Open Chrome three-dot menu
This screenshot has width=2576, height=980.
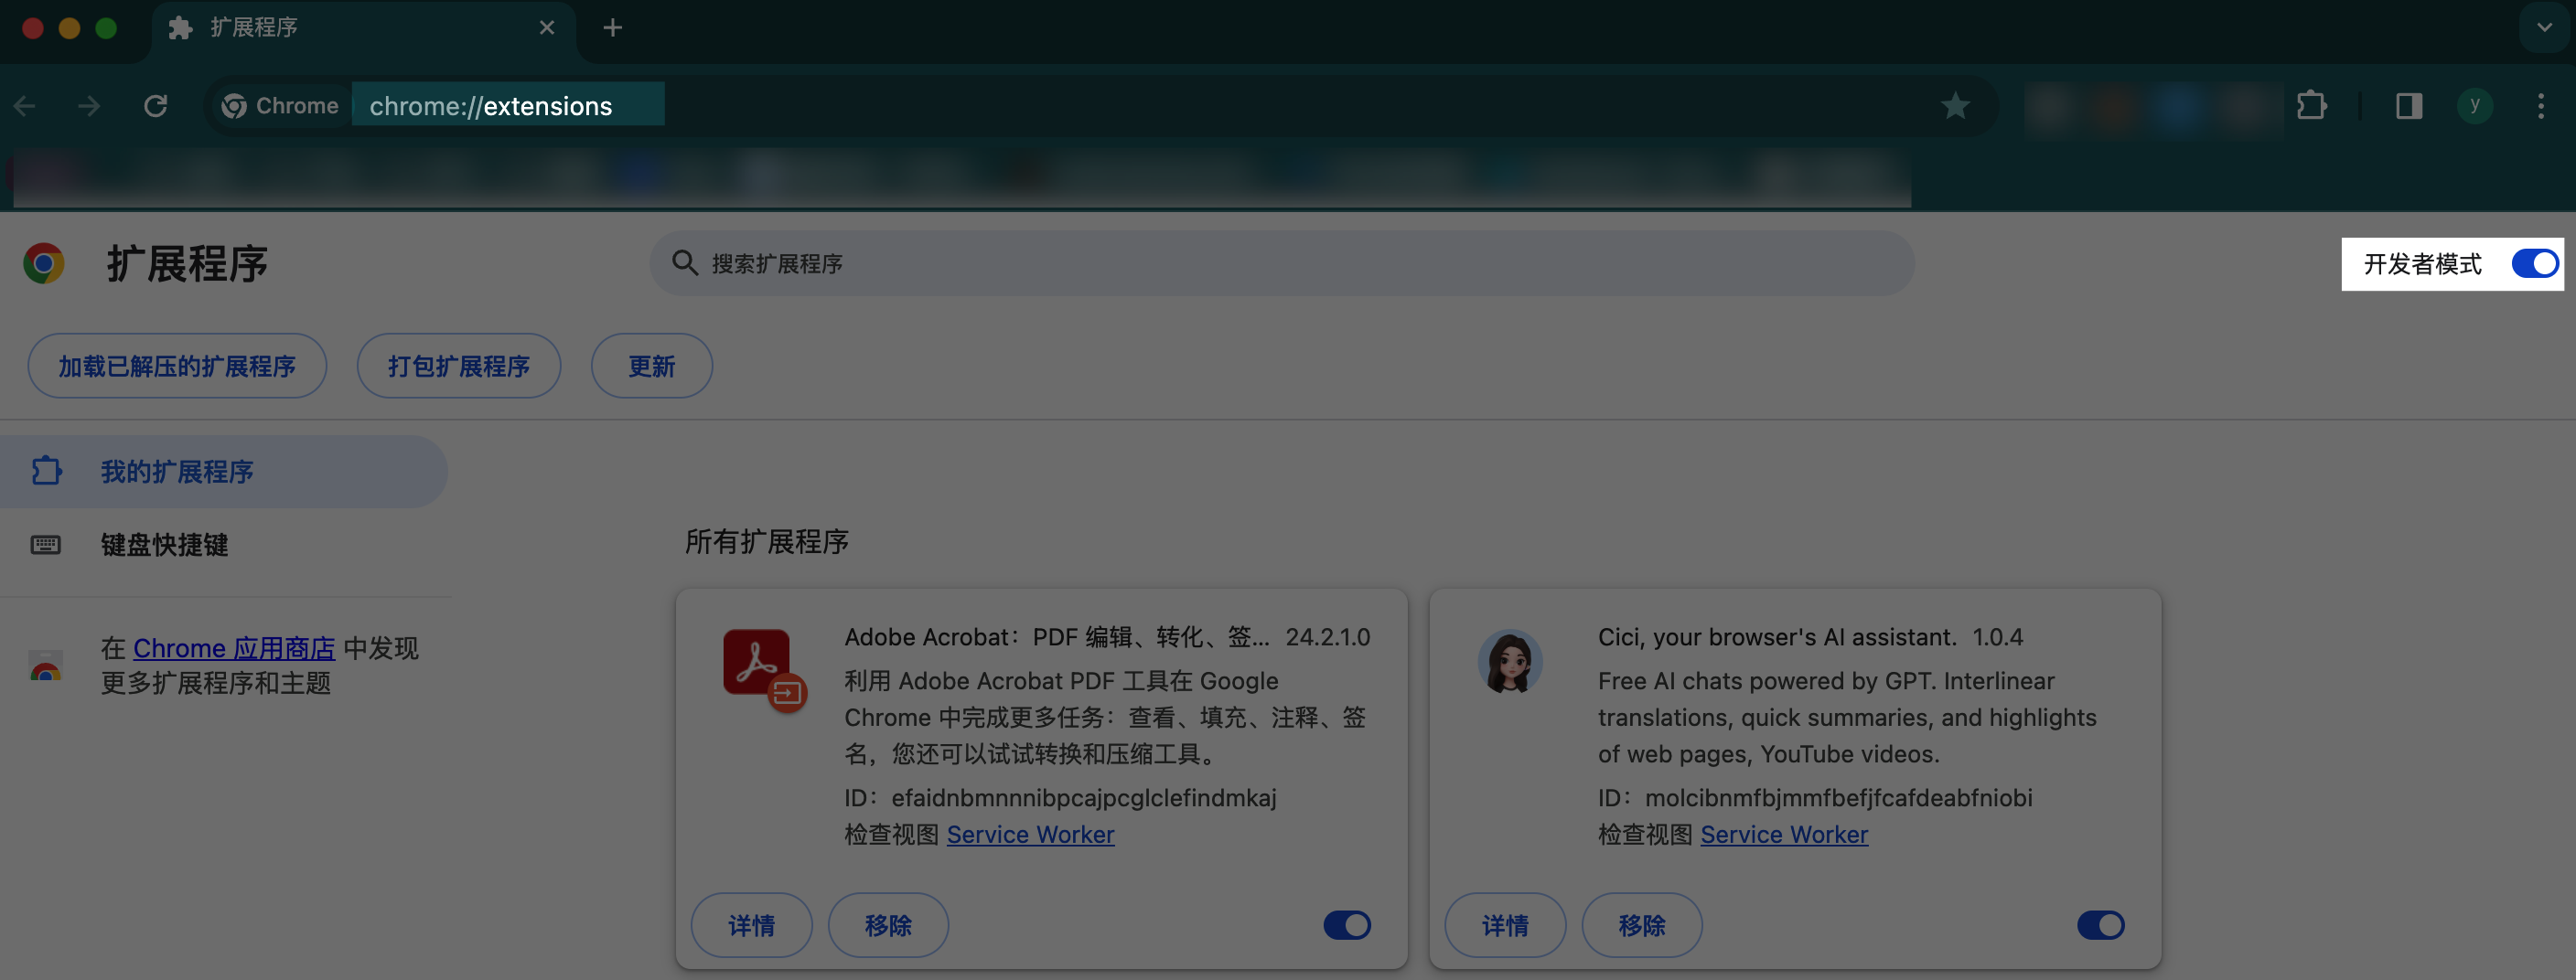[x=2541, y=106]
